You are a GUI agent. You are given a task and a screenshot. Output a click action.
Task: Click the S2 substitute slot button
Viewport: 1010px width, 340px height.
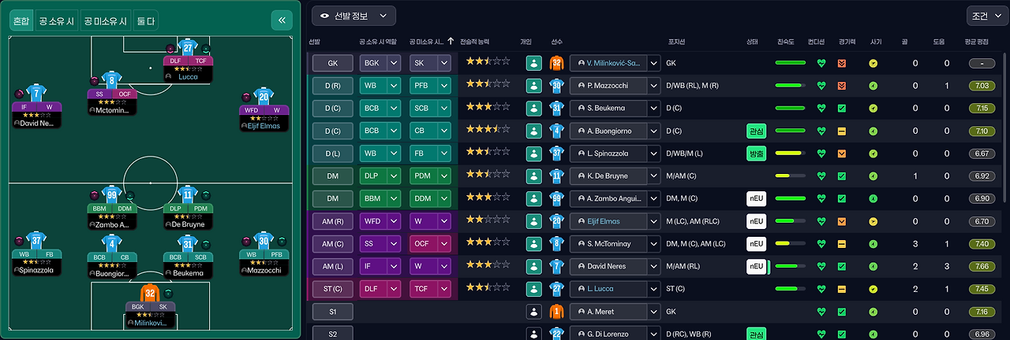coord(332,334)
